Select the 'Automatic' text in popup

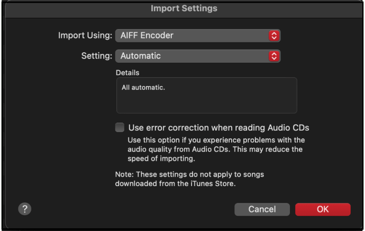[141, 56]
